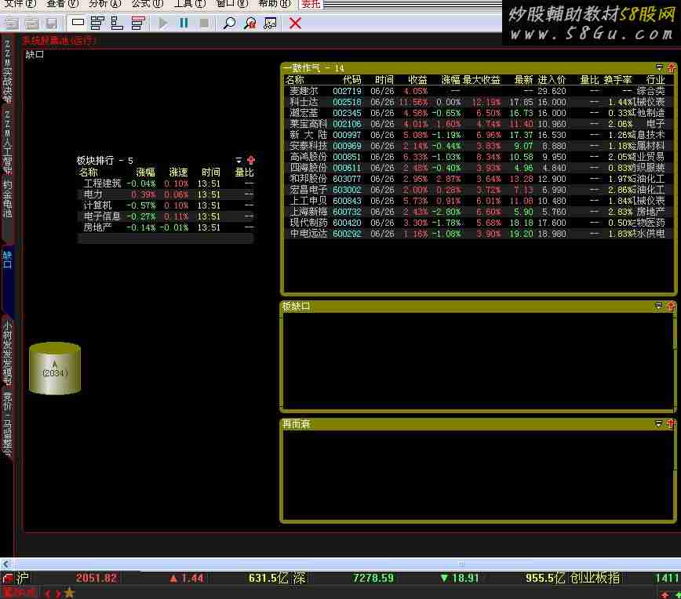Click the horizontal scrollbar thumb
The width and height of the screenshot is (681, 599).
(461, 564)
